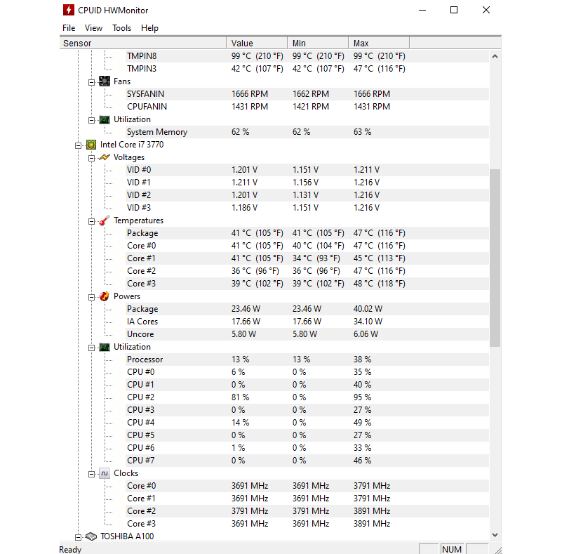Click the 81 % value for CPU #2
The height and width of the screenshot is (554, 562).
[240, 397]
